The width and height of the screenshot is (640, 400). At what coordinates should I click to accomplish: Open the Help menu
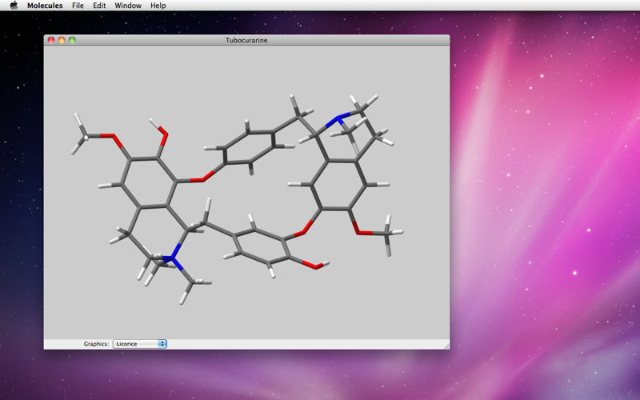pyautogui.click(x=158, y=6)
